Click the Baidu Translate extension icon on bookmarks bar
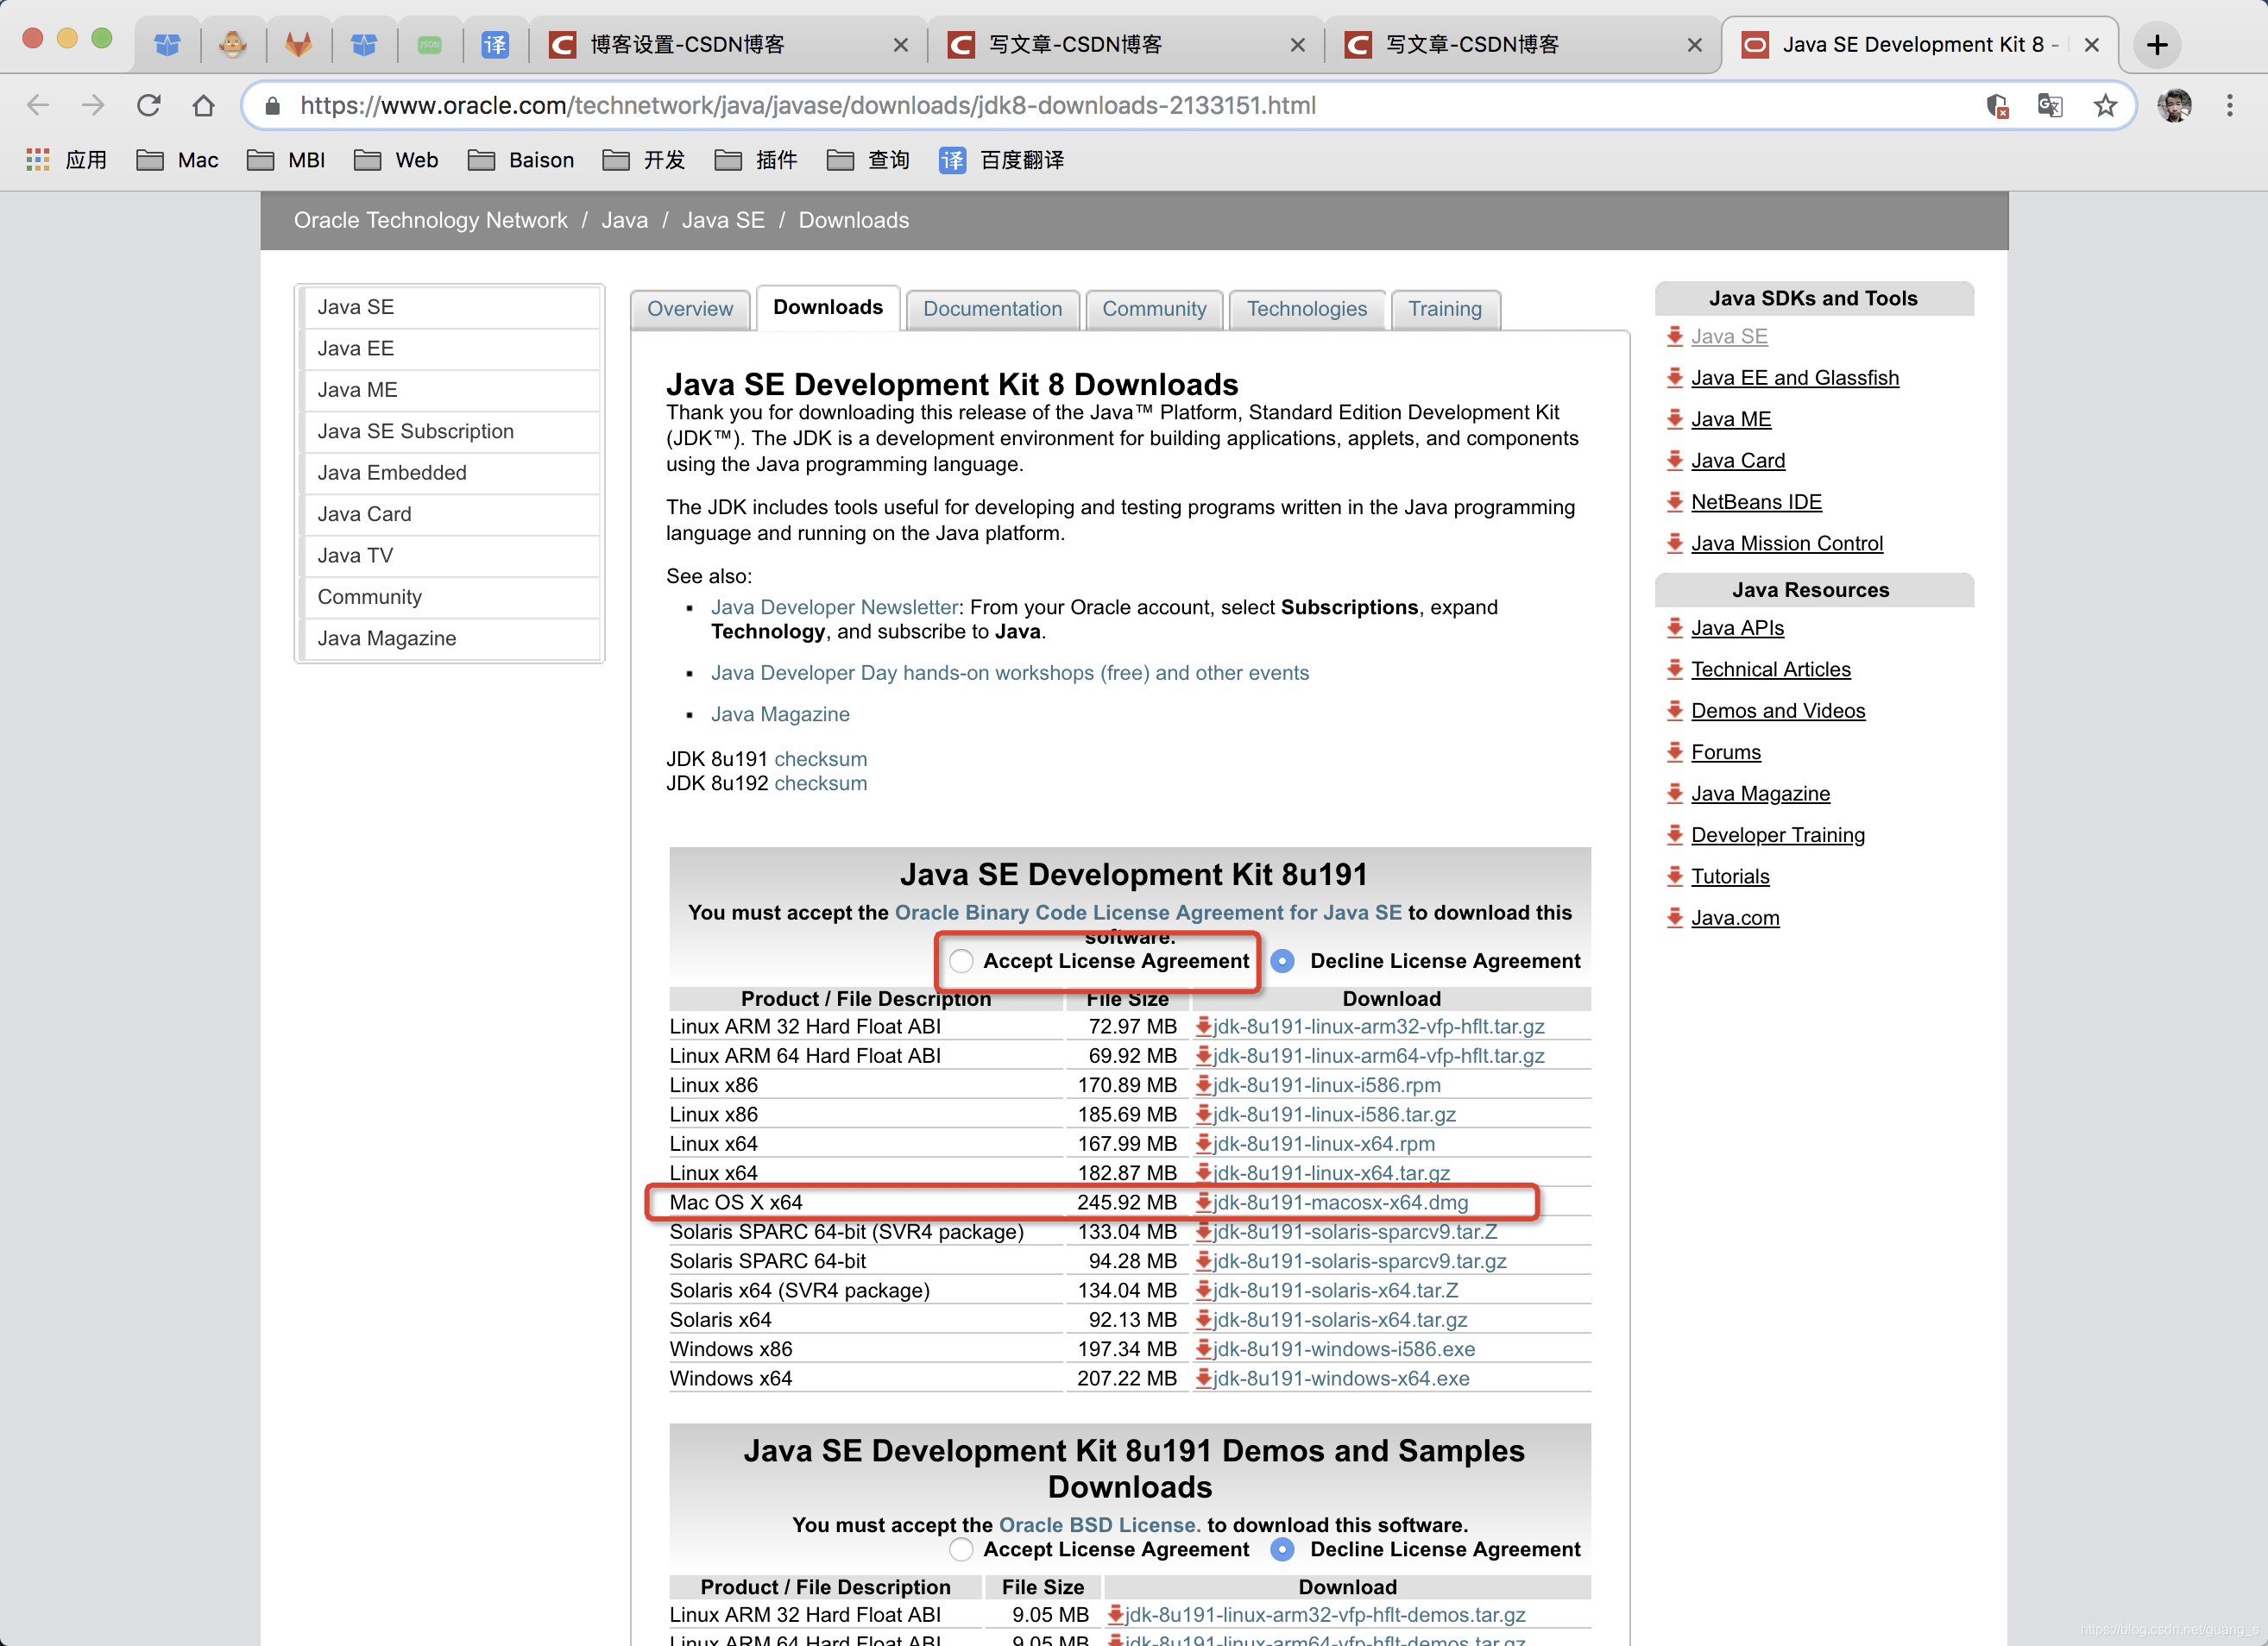 click(951, 160)
